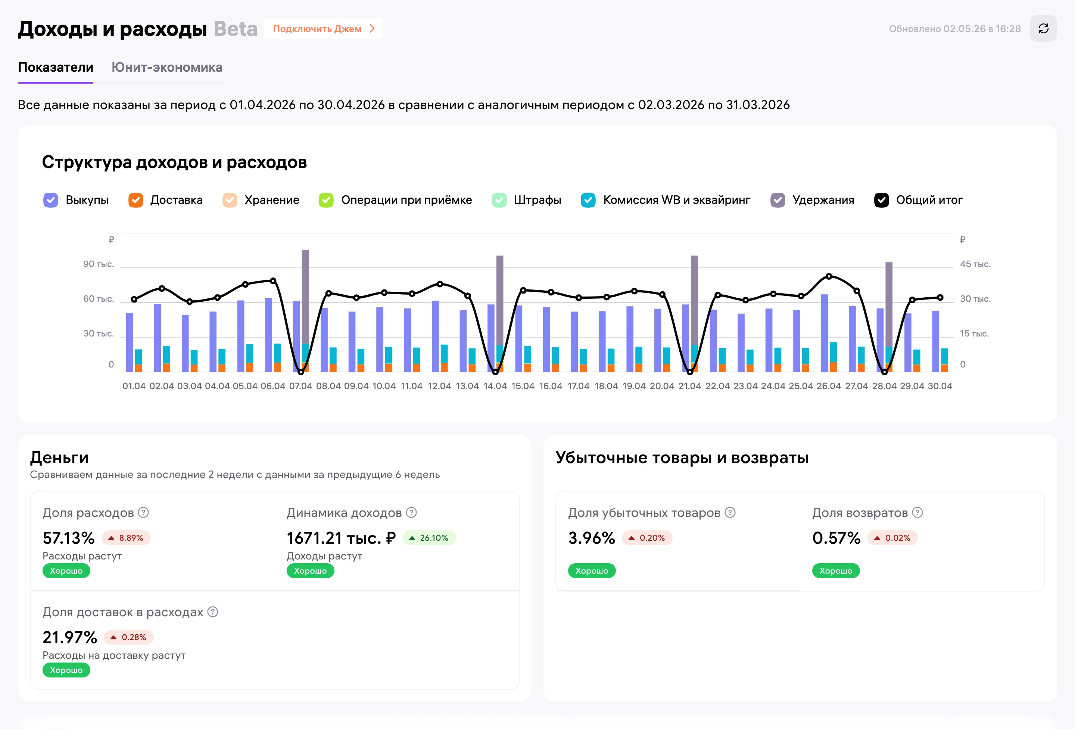Click the 45 тыс. right axis label
1075x729 pixels.
tap(975, 264)
